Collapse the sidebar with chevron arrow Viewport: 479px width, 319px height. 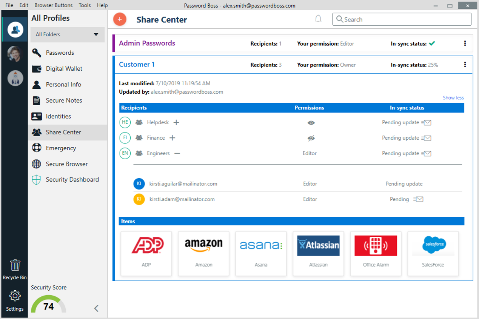point(96,308)
